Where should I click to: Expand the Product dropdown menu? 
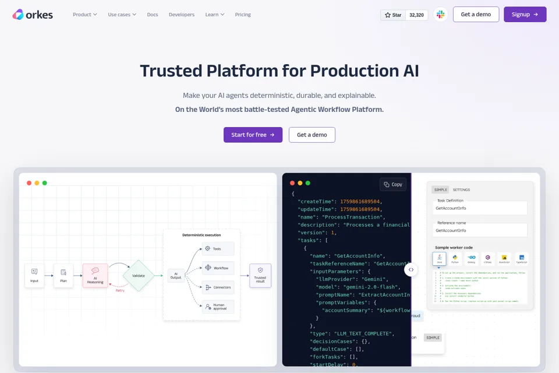(85, 15)
